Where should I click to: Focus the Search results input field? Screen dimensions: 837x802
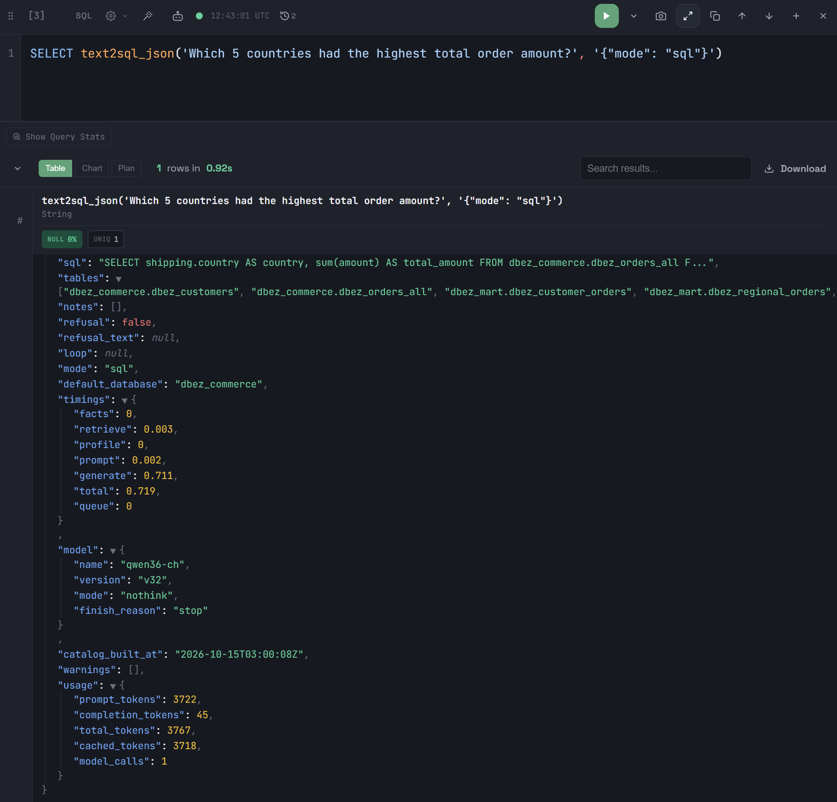666,168
